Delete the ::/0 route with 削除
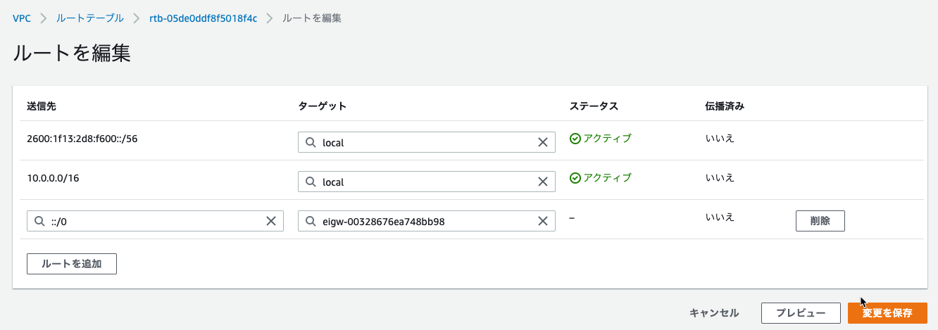This screenshot has width=938, height=330. click(x=820, y=220)
